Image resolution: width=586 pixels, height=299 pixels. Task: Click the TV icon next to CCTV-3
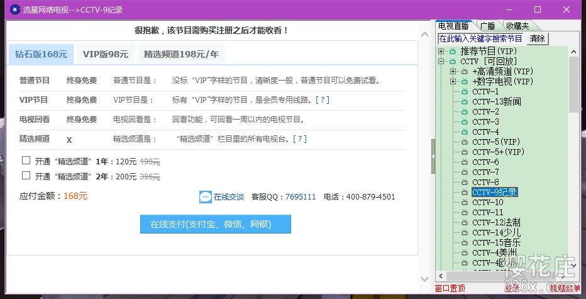(465, 121)
